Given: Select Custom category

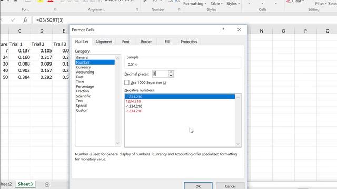Looking at the screenshot, I should pos(95,110).
